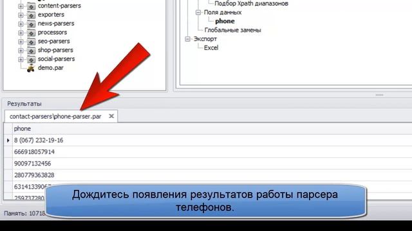Select the content-parsers tree item
Viewport: 412px width, 231px height.
(59, 6)
